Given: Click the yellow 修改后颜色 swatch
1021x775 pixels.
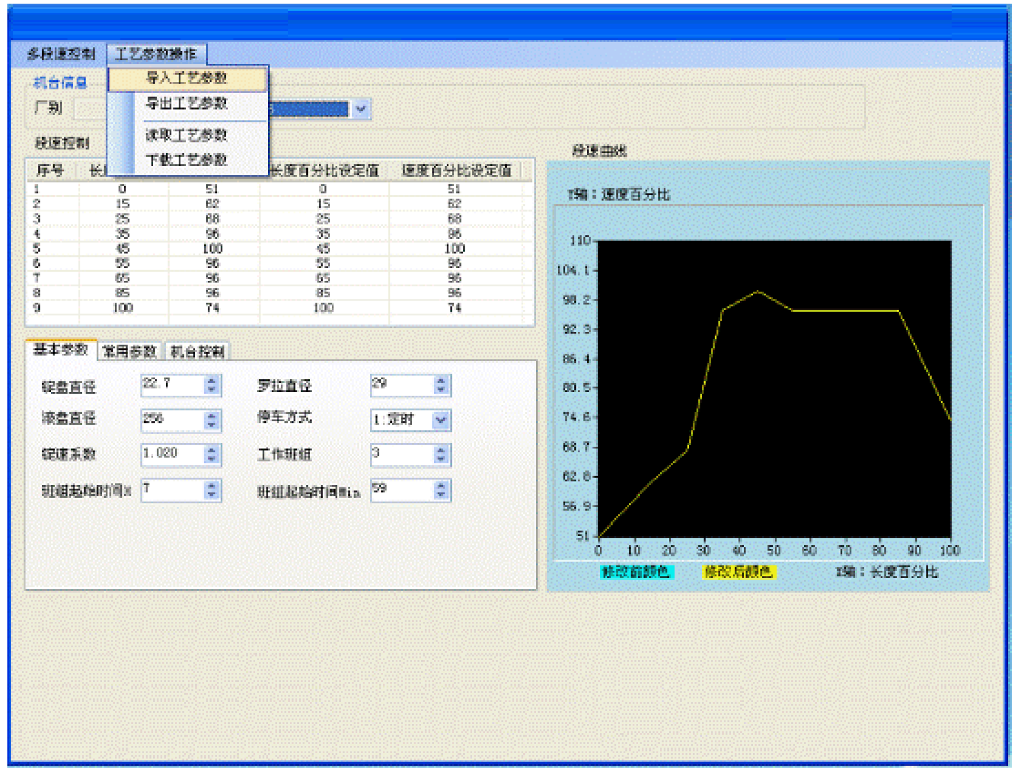Looking at the screenshot, I should 739,572.
